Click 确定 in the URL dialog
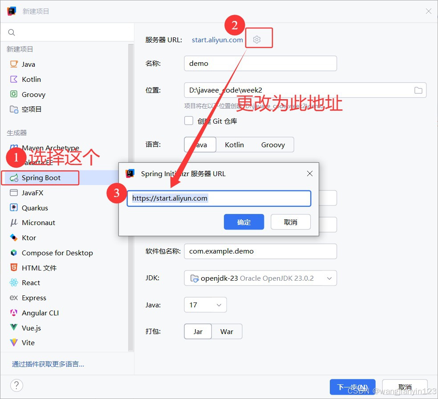 (x=244, y=222)
